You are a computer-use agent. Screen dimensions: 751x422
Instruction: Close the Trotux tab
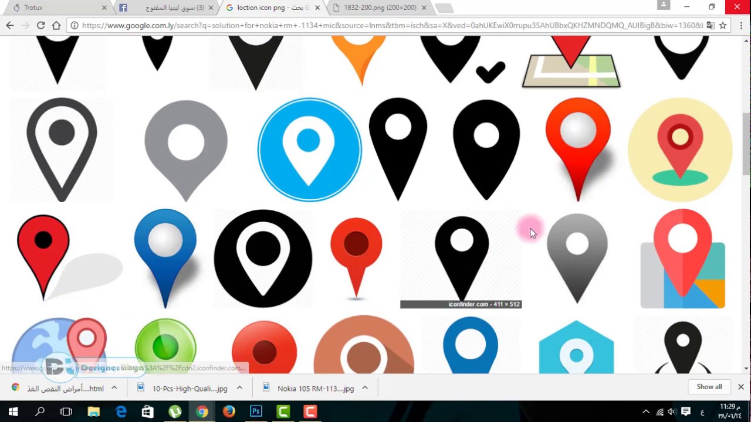[104, 8]
